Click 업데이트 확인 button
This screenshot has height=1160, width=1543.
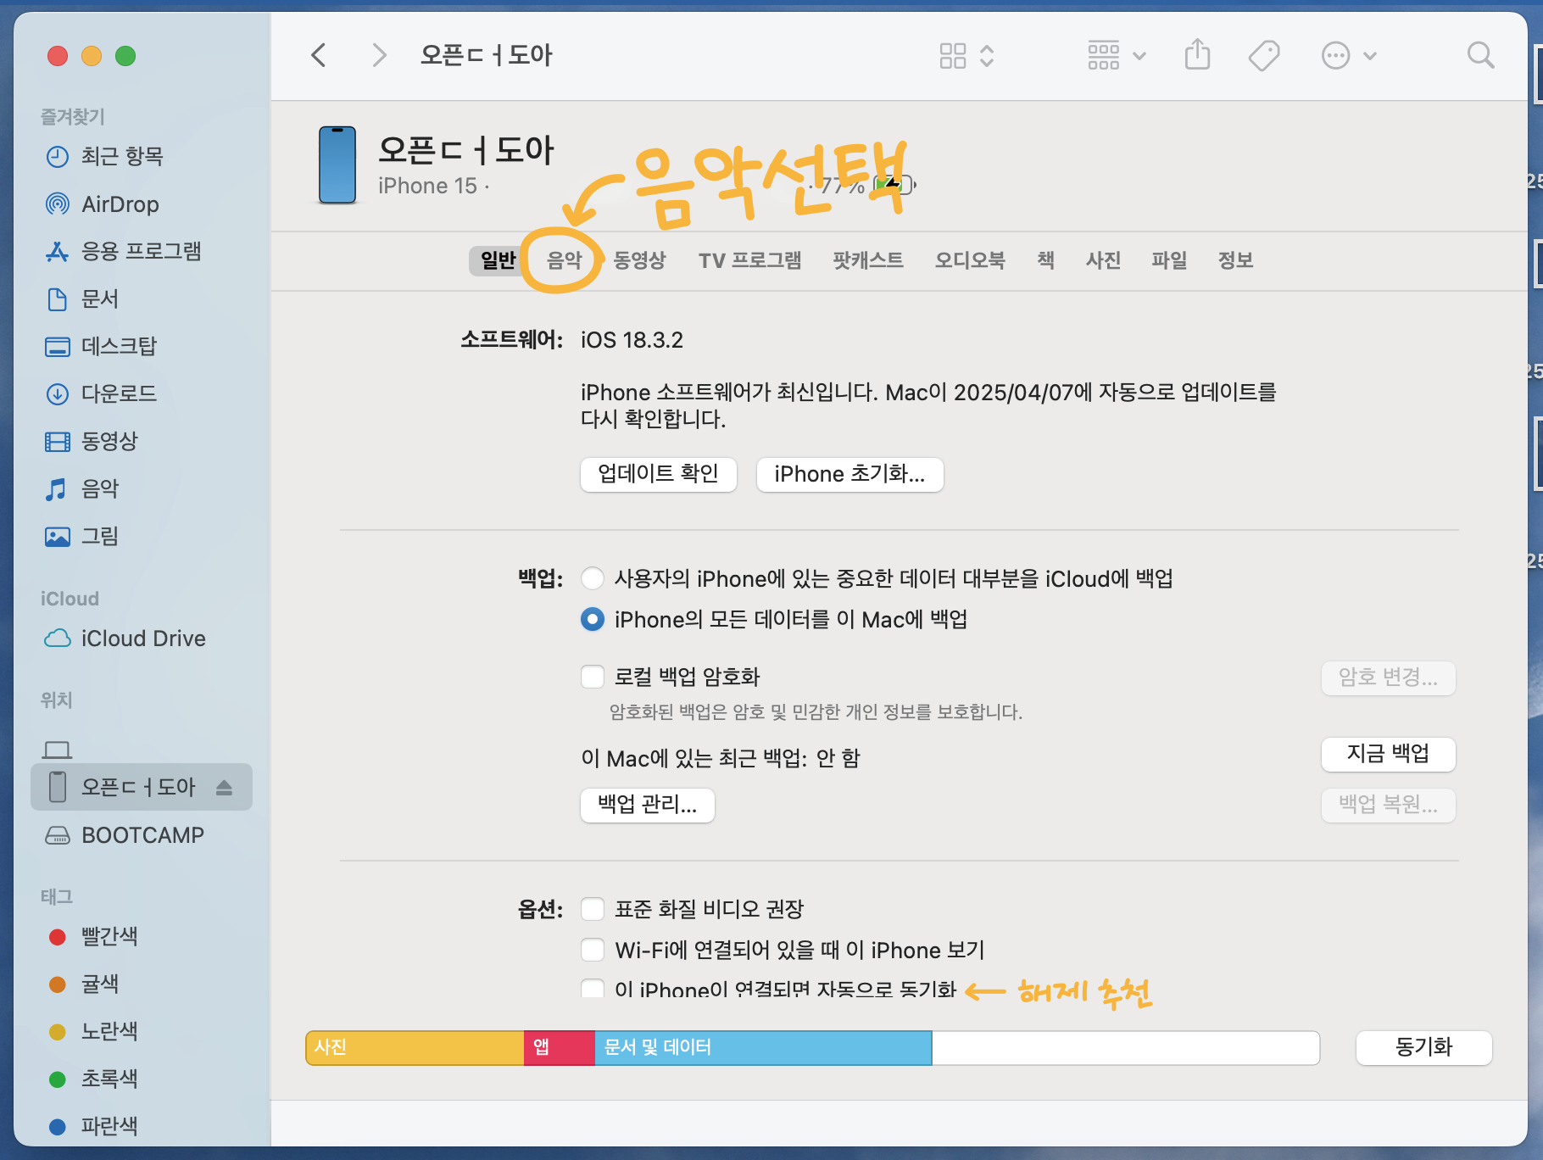click(x=659, y=474)
